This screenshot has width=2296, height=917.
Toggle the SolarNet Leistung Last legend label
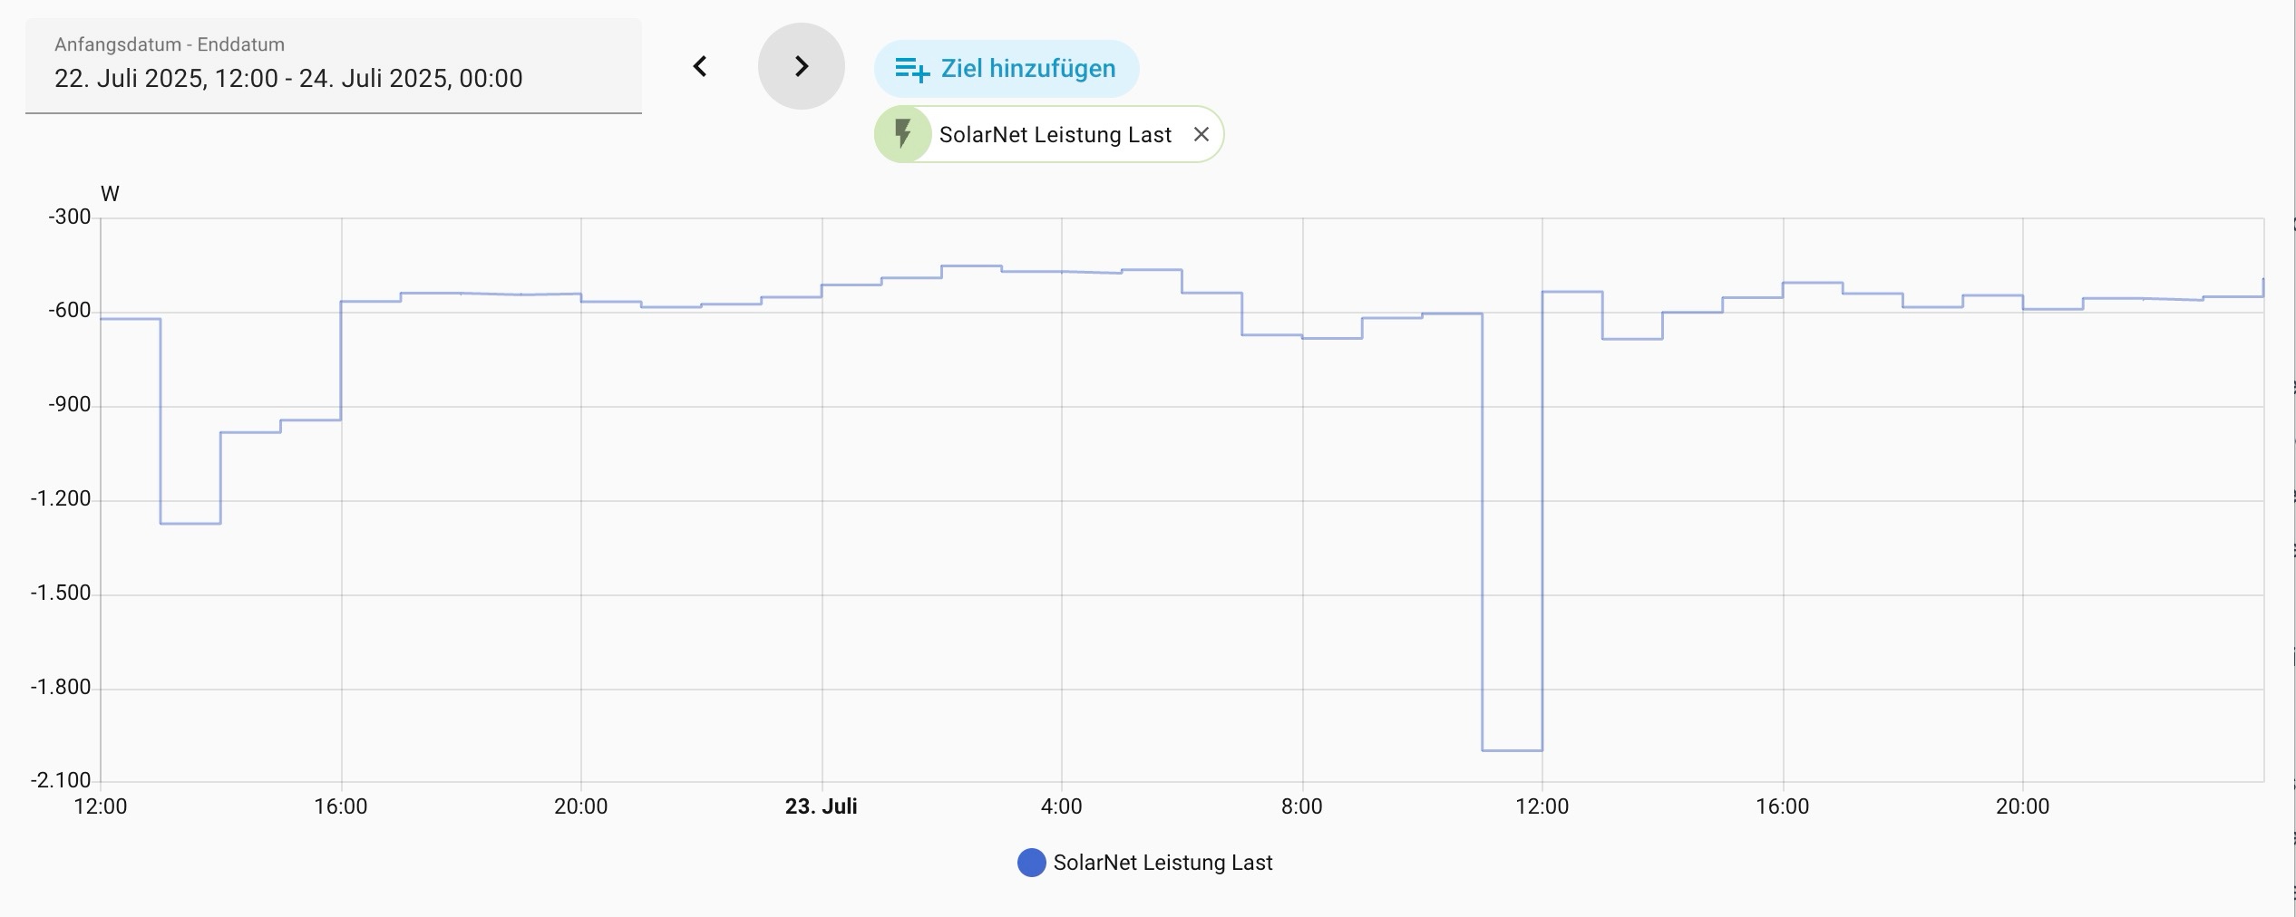point(1163,863)
